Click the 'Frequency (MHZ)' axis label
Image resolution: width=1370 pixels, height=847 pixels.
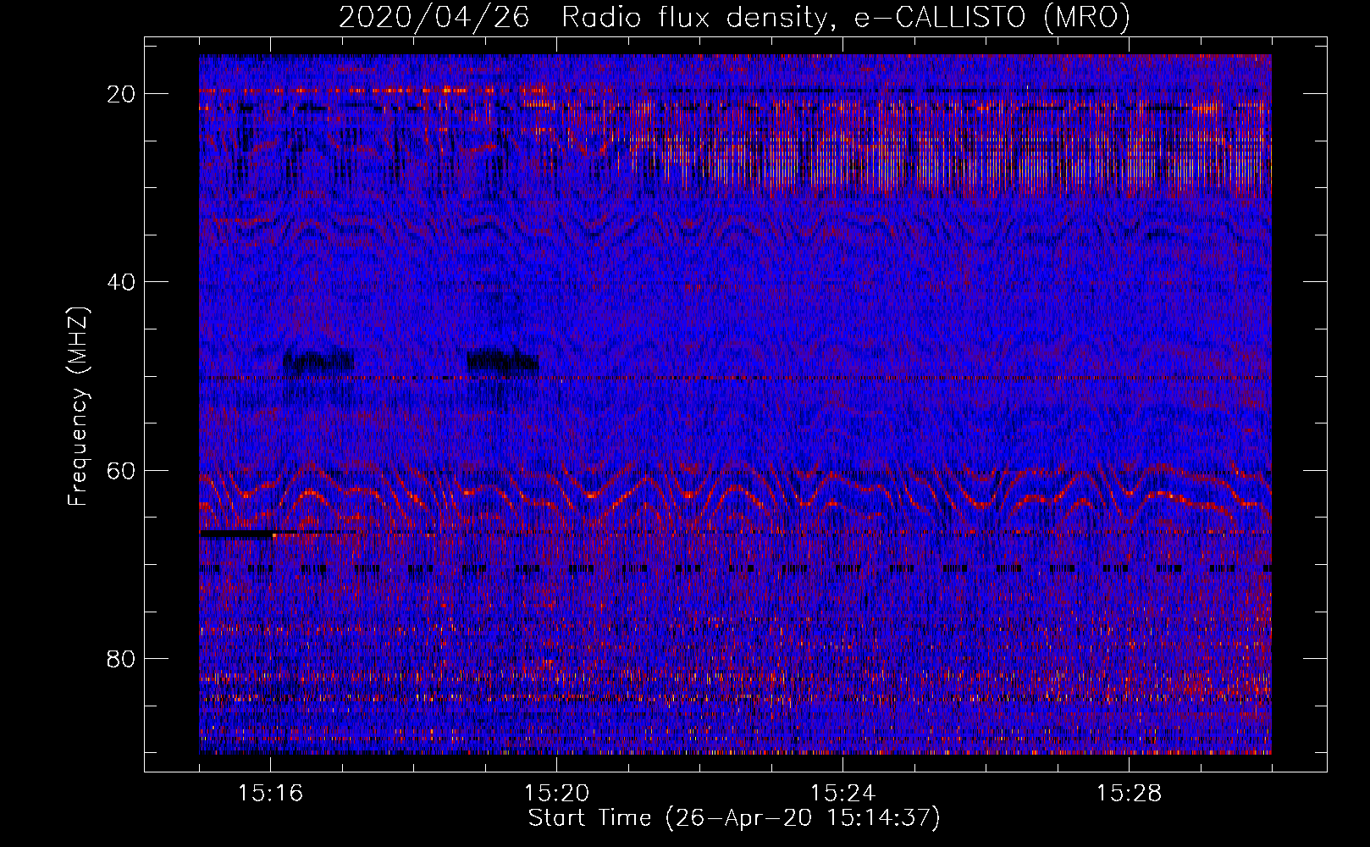pos(78,407)
